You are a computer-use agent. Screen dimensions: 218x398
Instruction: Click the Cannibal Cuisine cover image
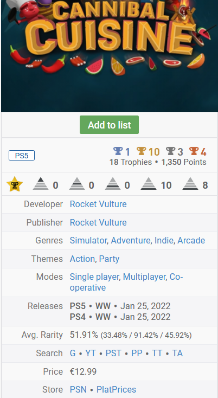110,56
